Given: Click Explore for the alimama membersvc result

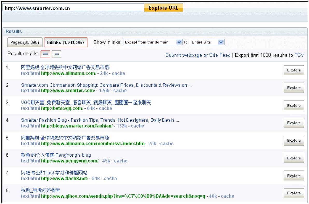Looking at the screenshot, I should (x=294, y=141).
